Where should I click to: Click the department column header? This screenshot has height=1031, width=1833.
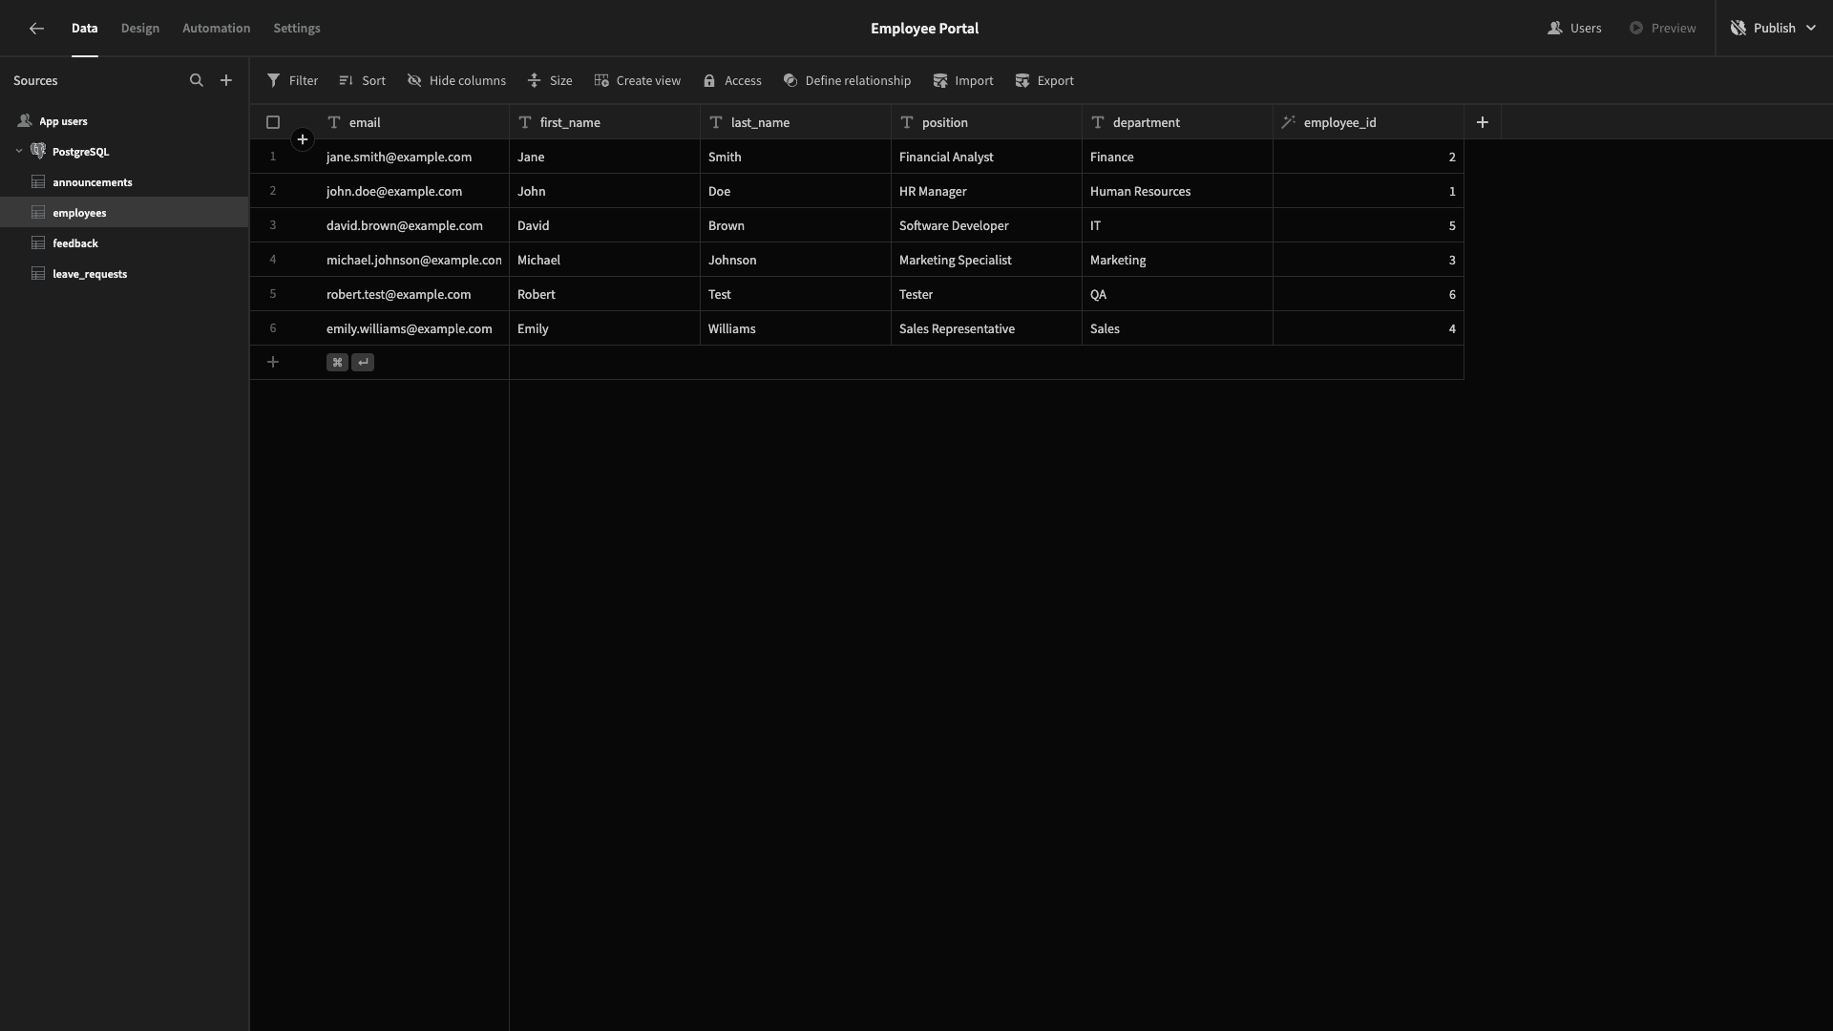click(x=1177, y=122)
